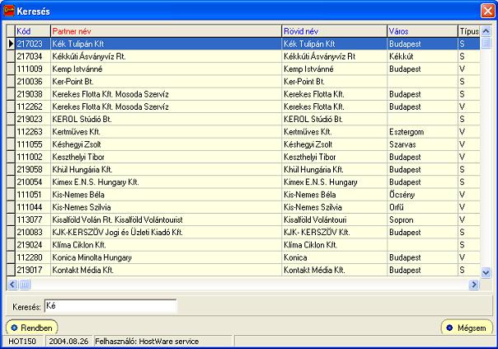Viewport: 498px width, 349px height.
Task: Click the Rendben button
Action: 32,328
